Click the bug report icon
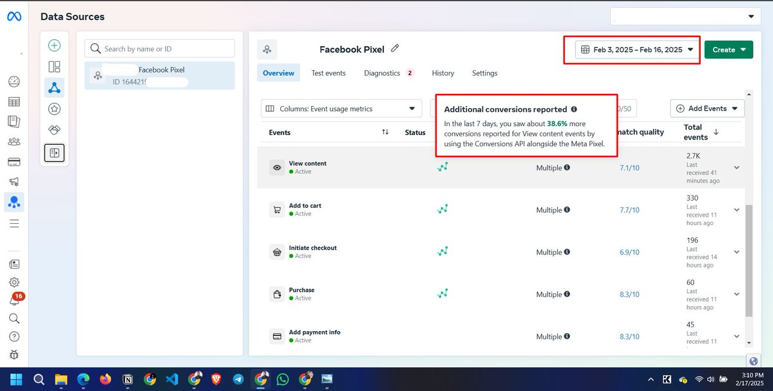The width and height of the screenshot is (773, 391). click(x=14, y=354)
